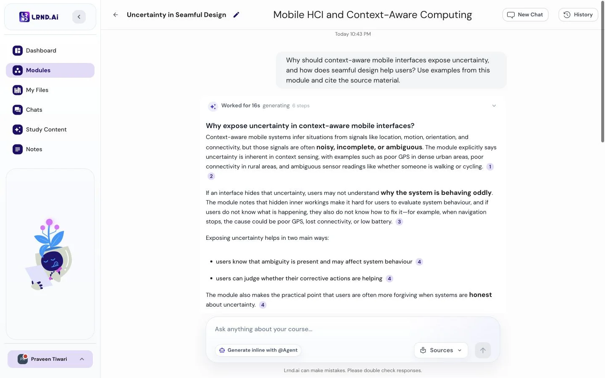
Task: Collapse the sidebar with the chevron button
Action: click(79, 17)
